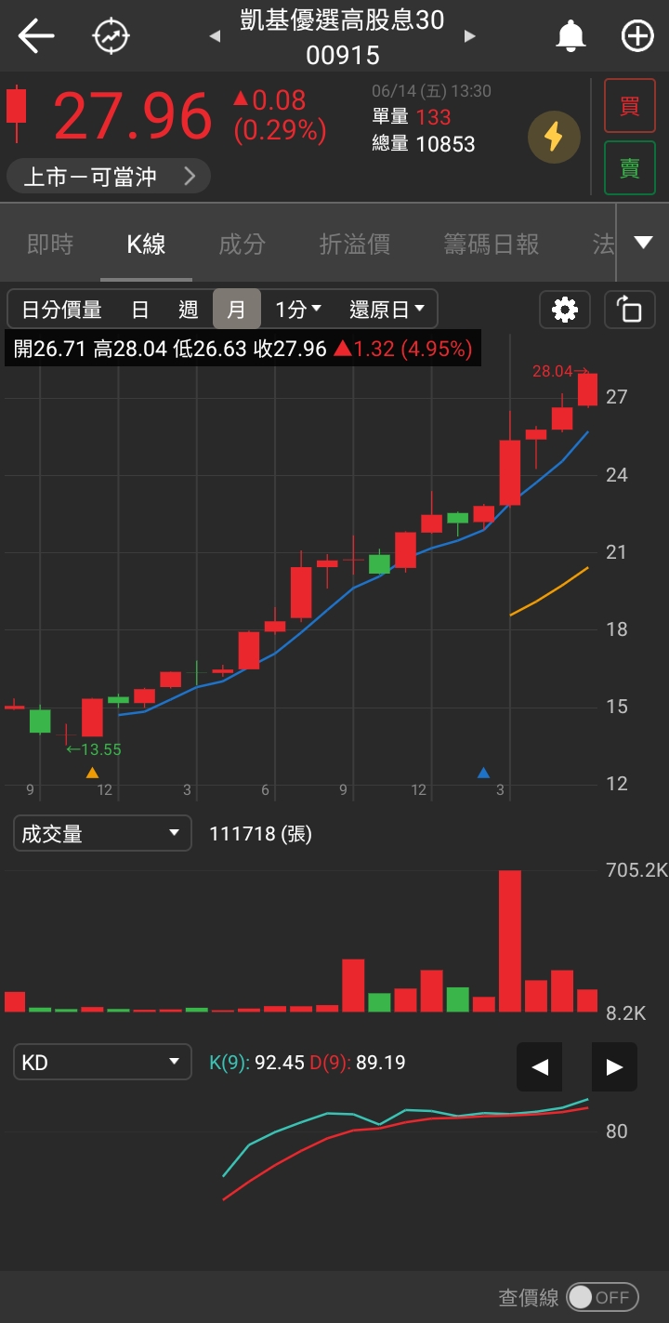The width and height of the screenshot is (669, 1323).
Task: Open chart settings gear icon
Action: tap(565, 310)
